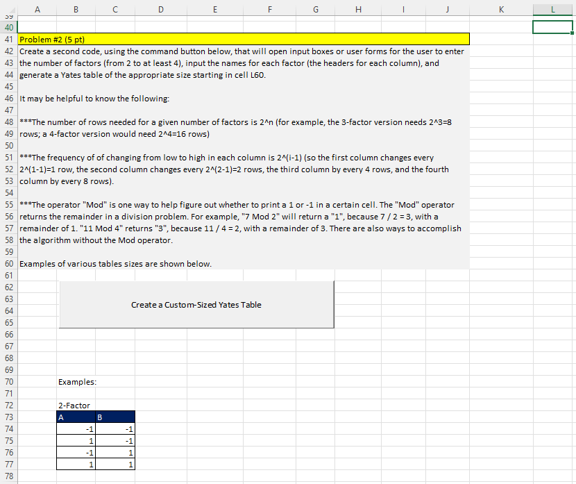The height and width of the screenshot is (484, 576).
Task: Select cell B77 containing 1
Action: (x=76, y=464)
